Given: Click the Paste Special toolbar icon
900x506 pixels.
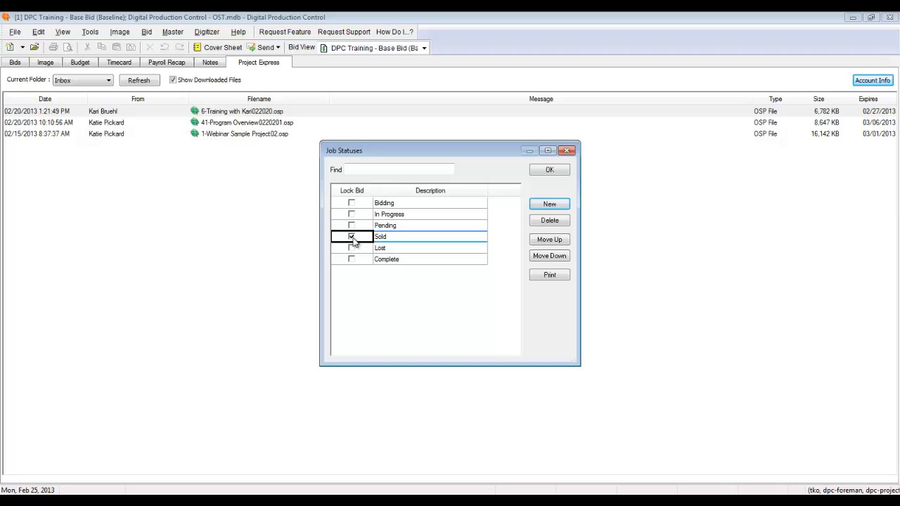Looking at the screenshot, I should (131, 47).
